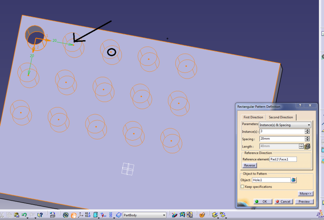This screenshot has height=220, width=324.
Task: Click the Axis System icon
Action: coord(80,215)
